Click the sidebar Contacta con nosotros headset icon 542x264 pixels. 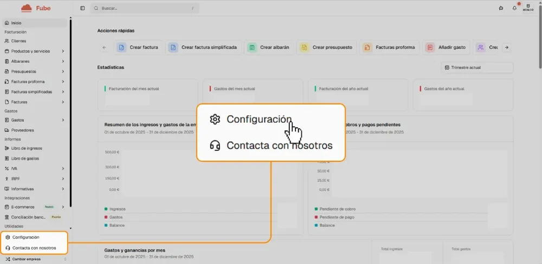click(8, 248)
